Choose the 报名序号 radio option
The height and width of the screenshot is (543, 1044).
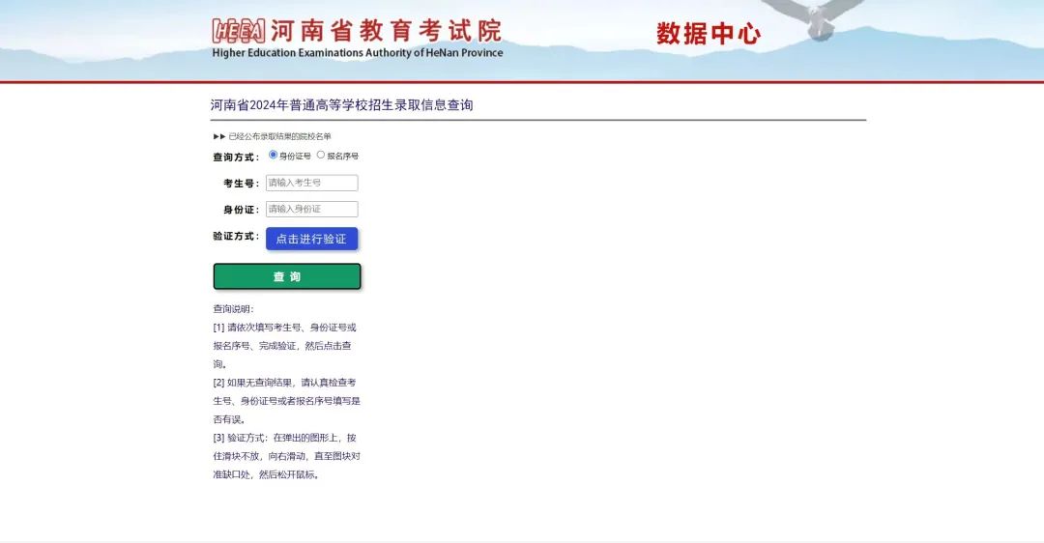coord(321,155)
